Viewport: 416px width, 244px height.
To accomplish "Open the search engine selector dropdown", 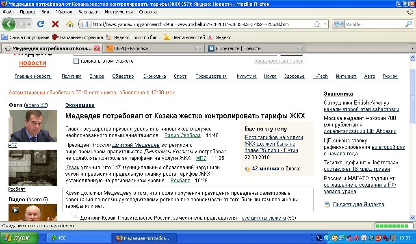I will coord(342,24).
